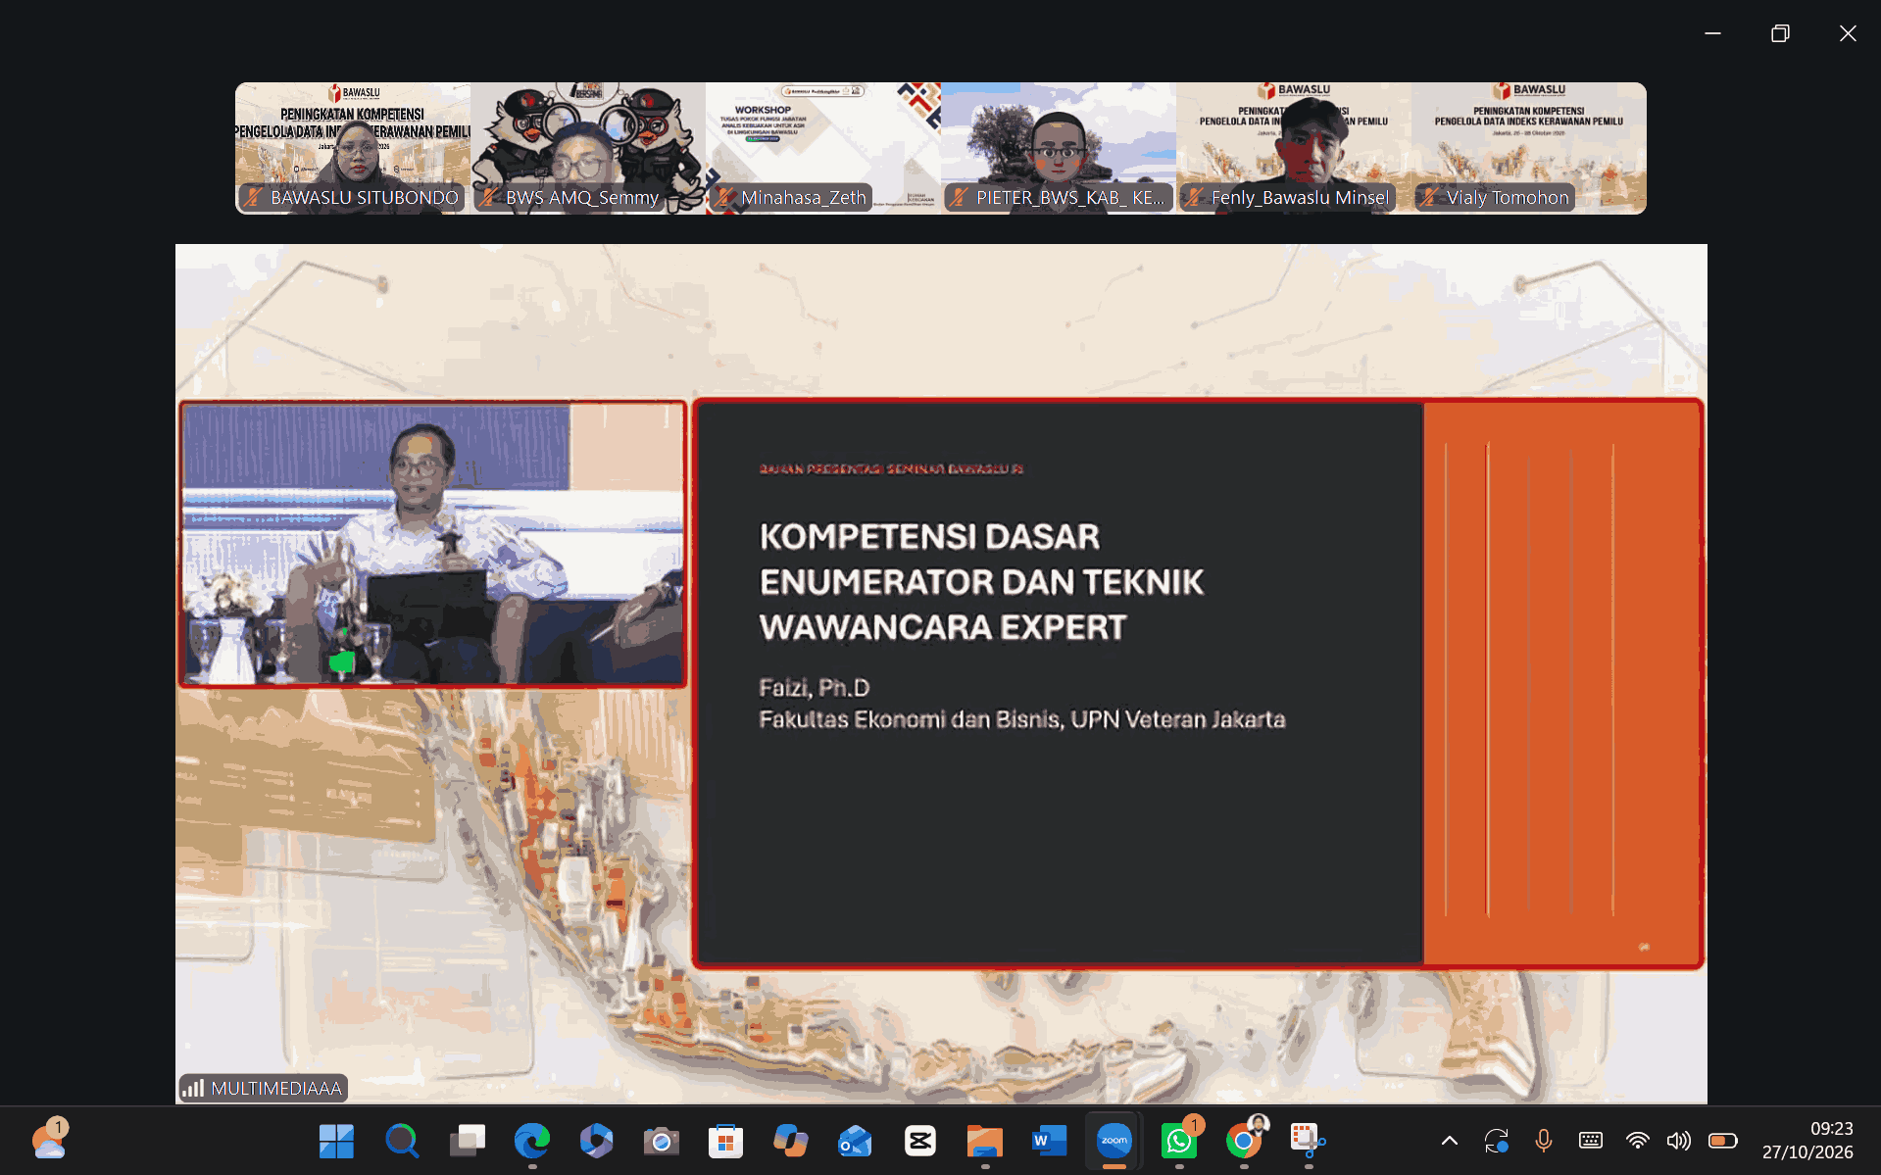Open Microsoft Store from the taskbar
Viewport: 1881px width, 1175px height.
pyautogui.click(x=725, y=1141)
